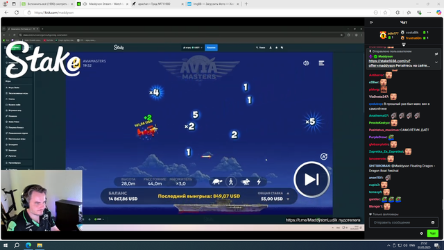This screenshot has height=250, width=444.
Task: Click ENG language indicator in taskbar
Action: pyautogui.click(x=412, y=245)
